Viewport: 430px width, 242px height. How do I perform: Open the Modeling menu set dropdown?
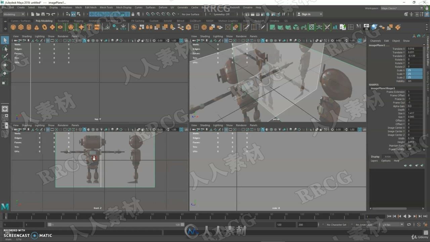(x=13, y=14)
